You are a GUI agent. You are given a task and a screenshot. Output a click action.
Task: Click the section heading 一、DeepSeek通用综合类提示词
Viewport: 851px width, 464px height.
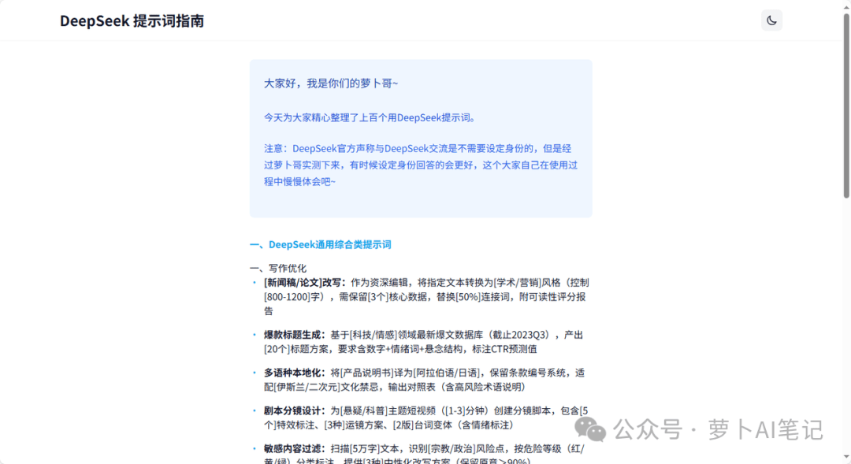(320, 245)
